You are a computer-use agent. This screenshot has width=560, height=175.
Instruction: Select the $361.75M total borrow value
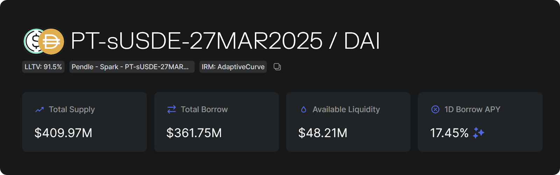tap(194, 133)
